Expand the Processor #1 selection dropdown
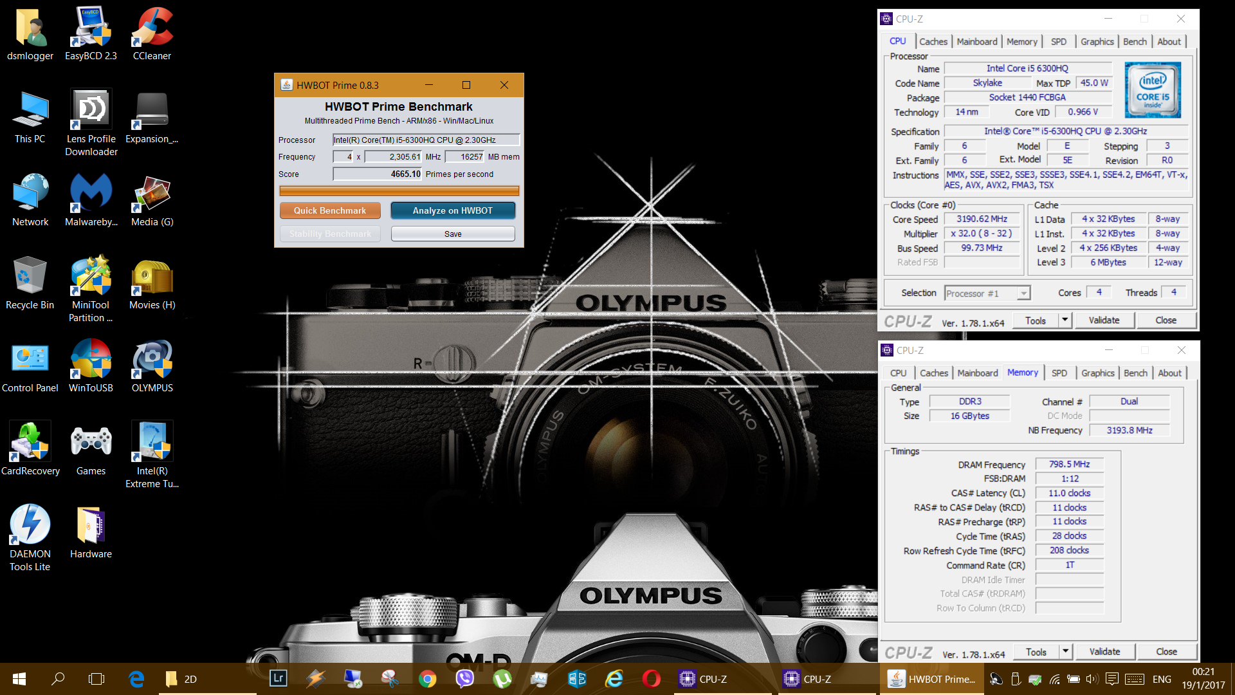The image size is (1235, 695). pos(1023,293)
